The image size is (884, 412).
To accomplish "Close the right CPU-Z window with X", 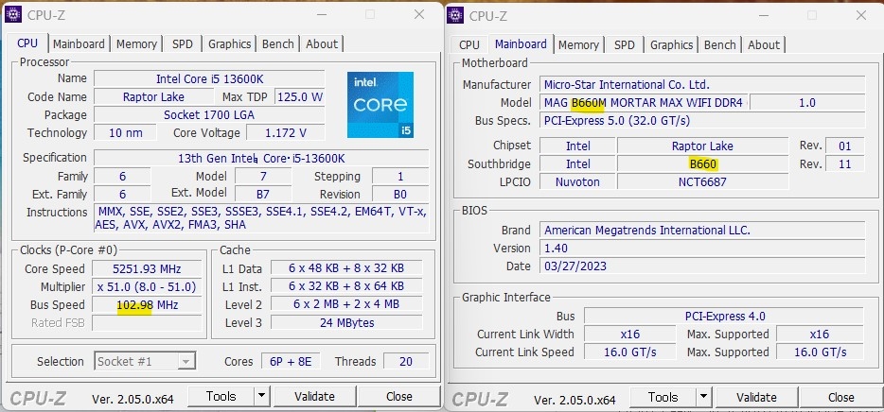I will click(x=861, y=16).
